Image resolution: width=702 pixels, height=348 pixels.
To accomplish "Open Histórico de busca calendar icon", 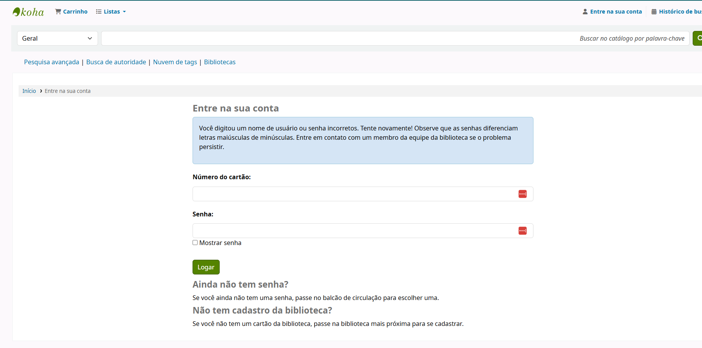I will coord(654,12).
